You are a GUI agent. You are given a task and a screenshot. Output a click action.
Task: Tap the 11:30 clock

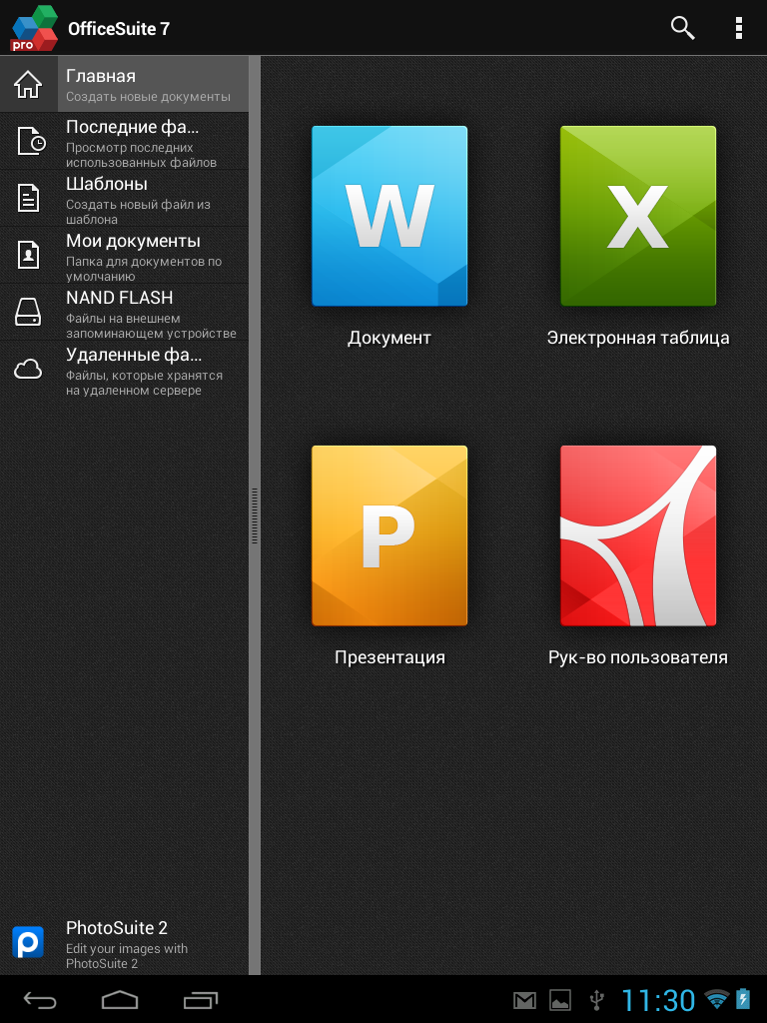click(658, 1000)
